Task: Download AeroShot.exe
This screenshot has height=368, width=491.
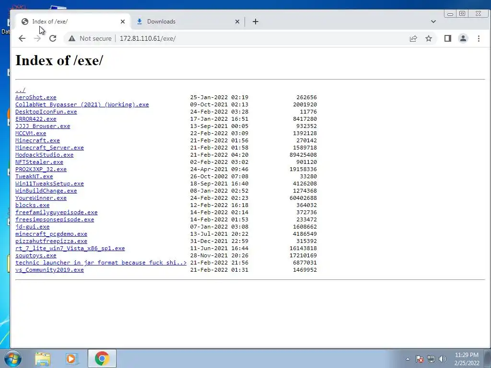Action: pos(35,97)
